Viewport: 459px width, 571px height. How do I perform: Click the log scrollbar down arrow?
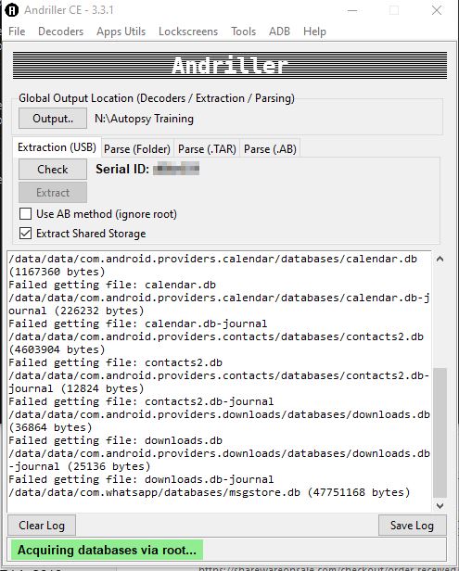(440, 505)
